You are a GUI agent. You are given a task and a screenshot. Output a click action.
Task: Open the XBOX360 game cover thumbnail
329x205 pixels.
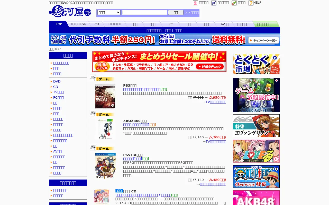coord(105,129)
